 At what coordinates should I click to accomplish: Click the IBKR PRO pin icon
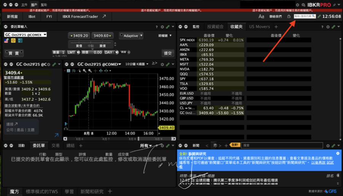[x=335, y=5]
